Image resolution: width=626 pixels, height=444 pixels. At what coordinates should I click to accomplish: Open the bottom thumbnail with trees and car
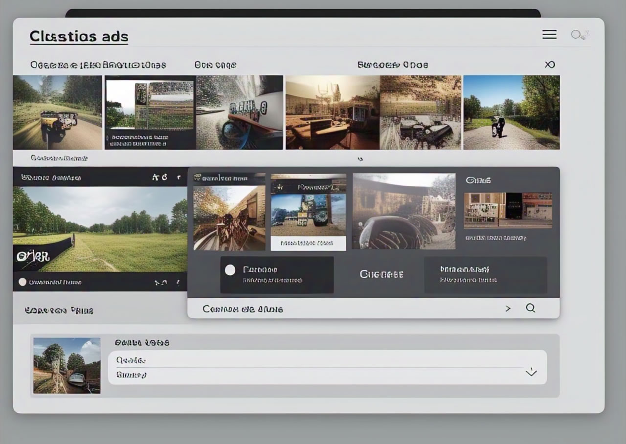coord(67,366)
